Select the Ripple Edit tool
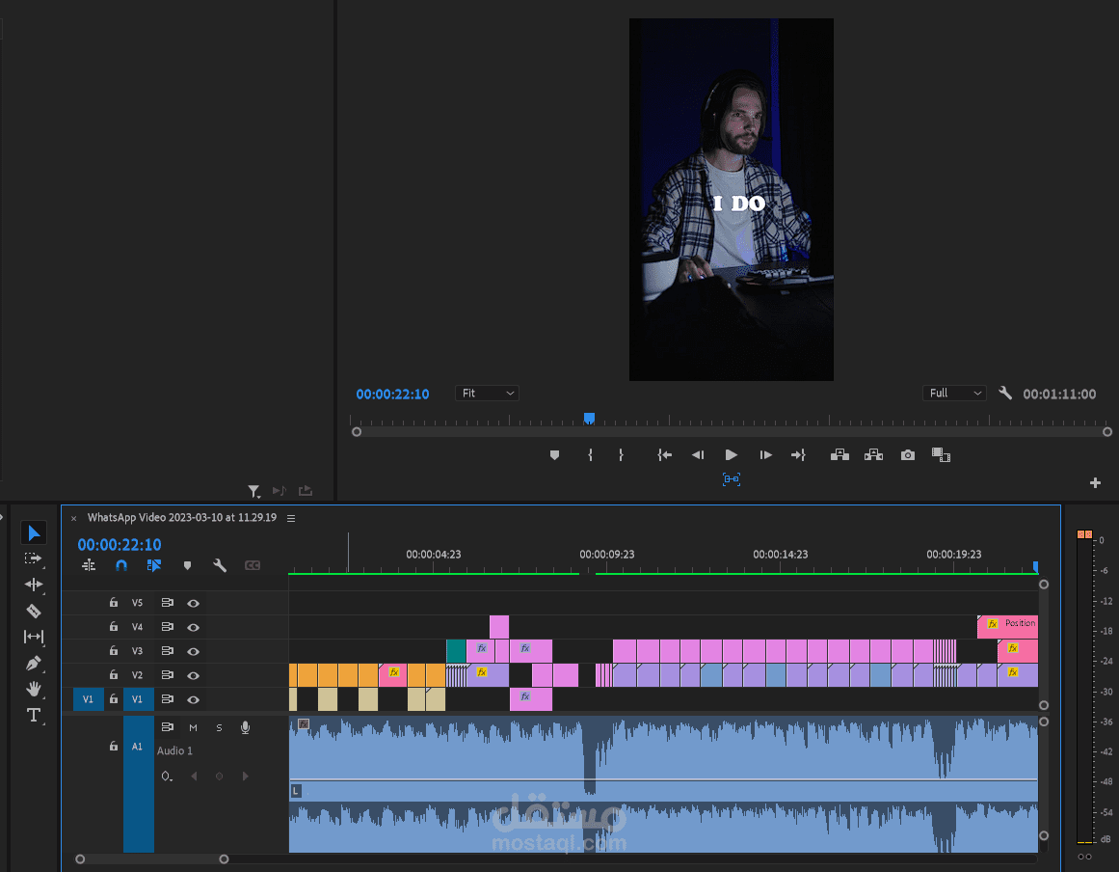The image size is (1119, 872). point(33,585)
